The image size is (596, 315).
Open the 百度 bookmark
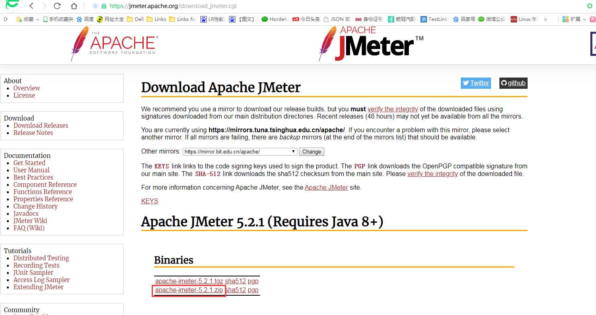click(x=85, y=19)
